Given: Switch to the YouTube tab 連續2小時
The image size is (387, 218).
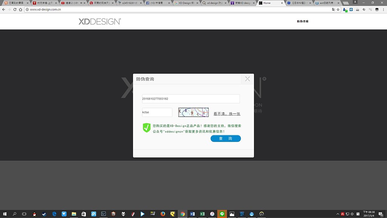Looking at the screenshot, I should click(73, 3).
